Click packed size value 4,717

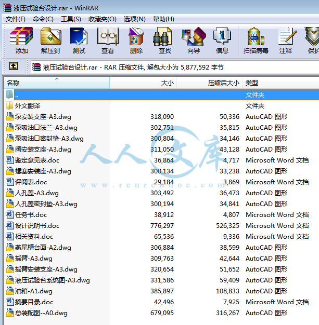(231, 160)
